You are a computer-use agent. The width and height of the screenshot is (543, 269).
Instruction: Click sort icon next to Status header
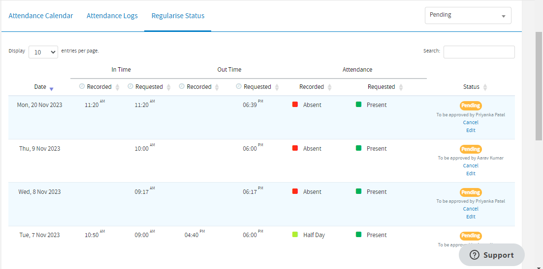tap(485, 87)
